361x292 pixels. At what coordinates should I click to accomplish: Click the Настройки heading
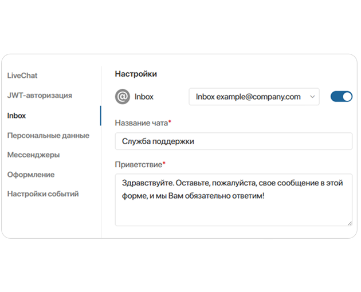(x=136, y=74)
